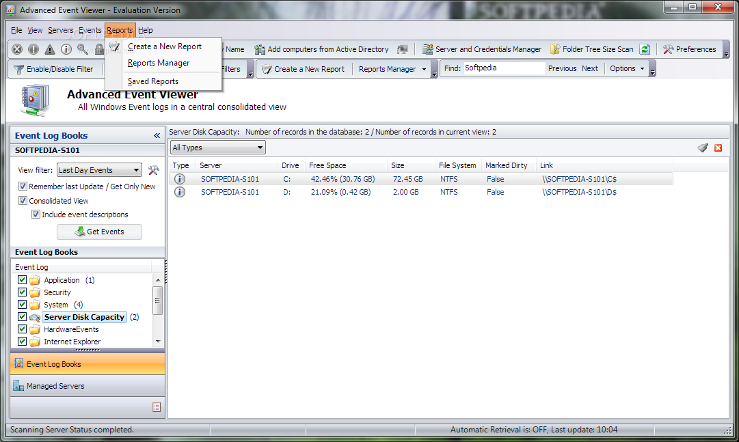
Task: Uncheck the Server Disk Capacity checkbox
Action: 22,317
